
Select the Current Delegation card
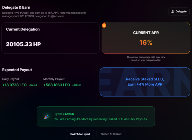coord(50,38)
